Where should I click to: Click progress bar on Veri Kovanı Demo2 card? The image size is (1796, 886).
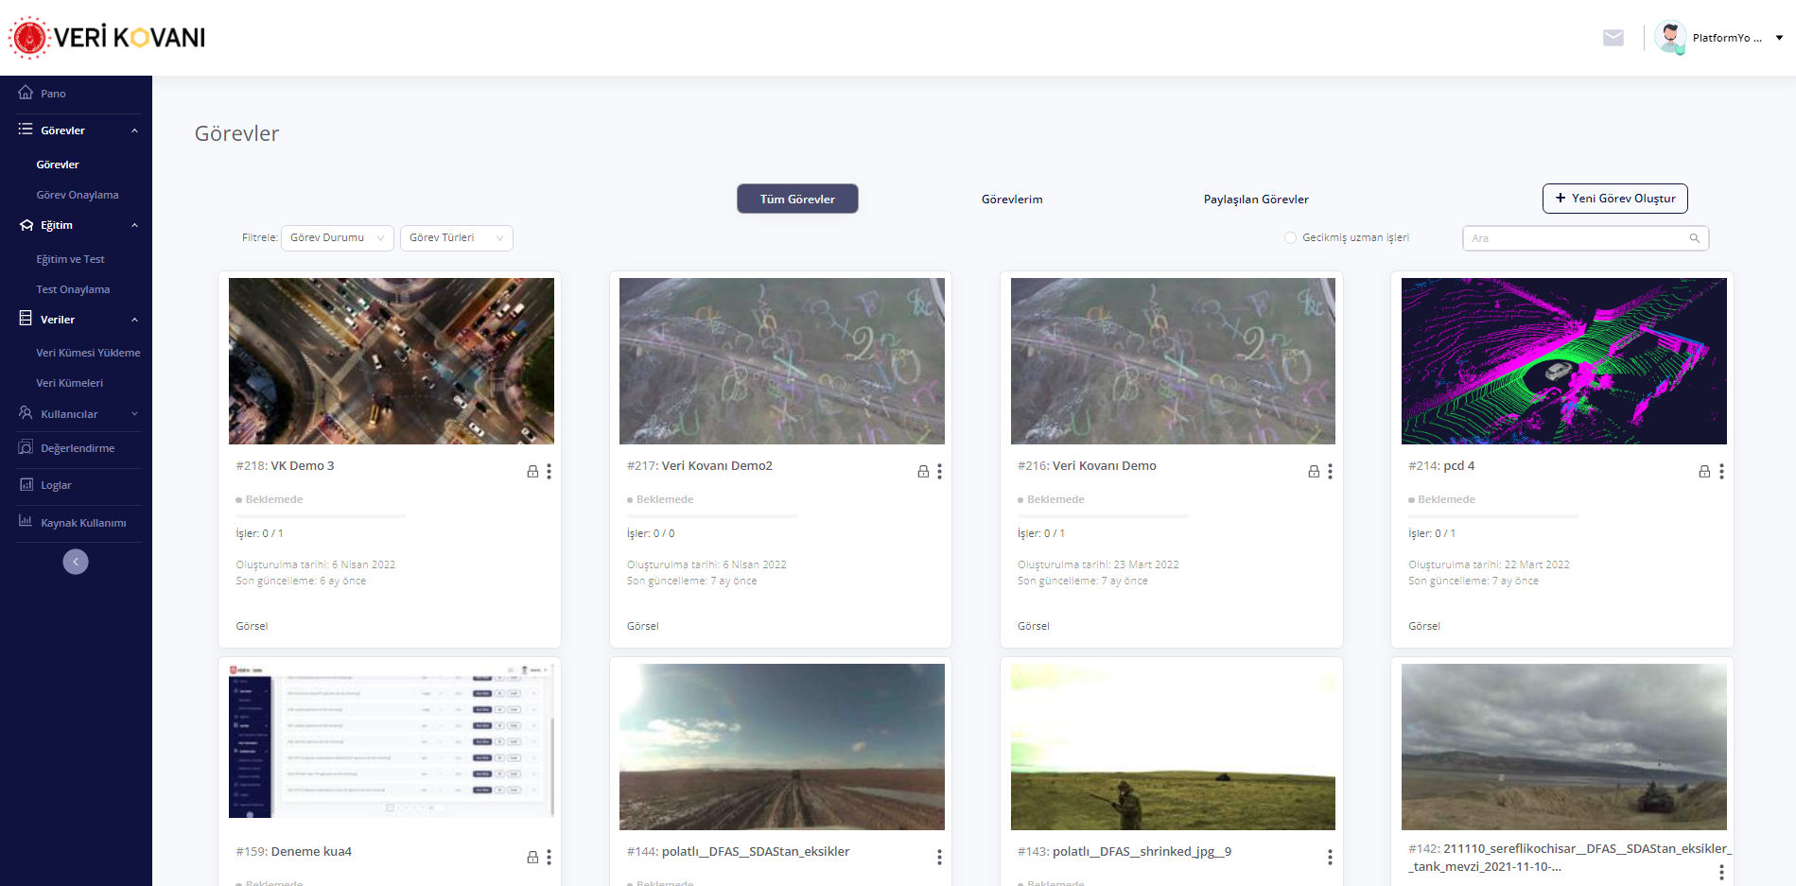[712, 515]
